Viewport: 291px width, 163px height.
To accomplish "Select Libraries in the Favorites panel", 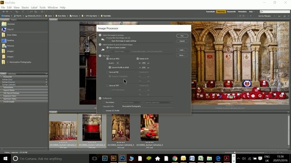I will point(8,24).
